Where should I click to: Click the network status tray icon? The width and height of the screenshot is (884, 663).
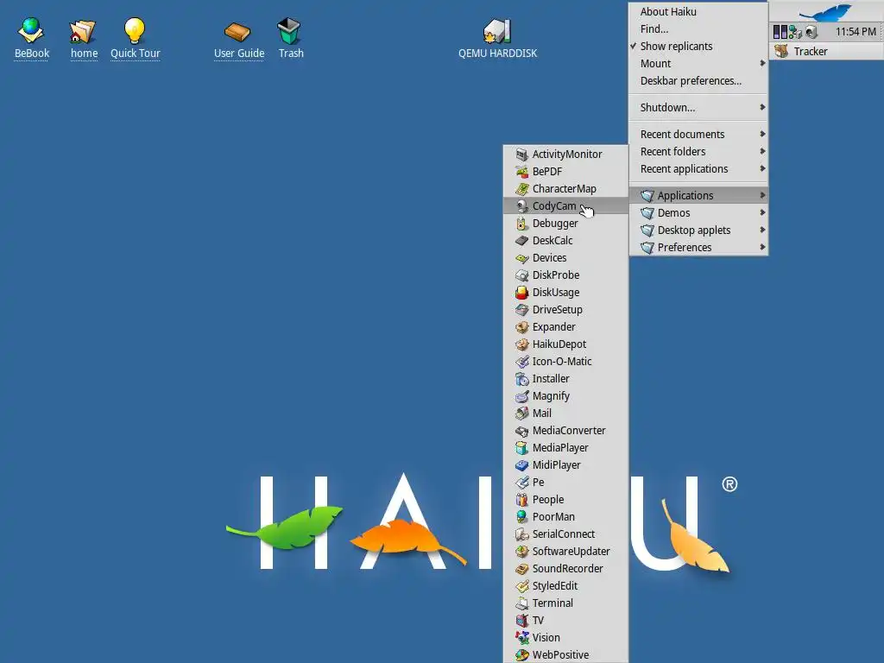795,32
